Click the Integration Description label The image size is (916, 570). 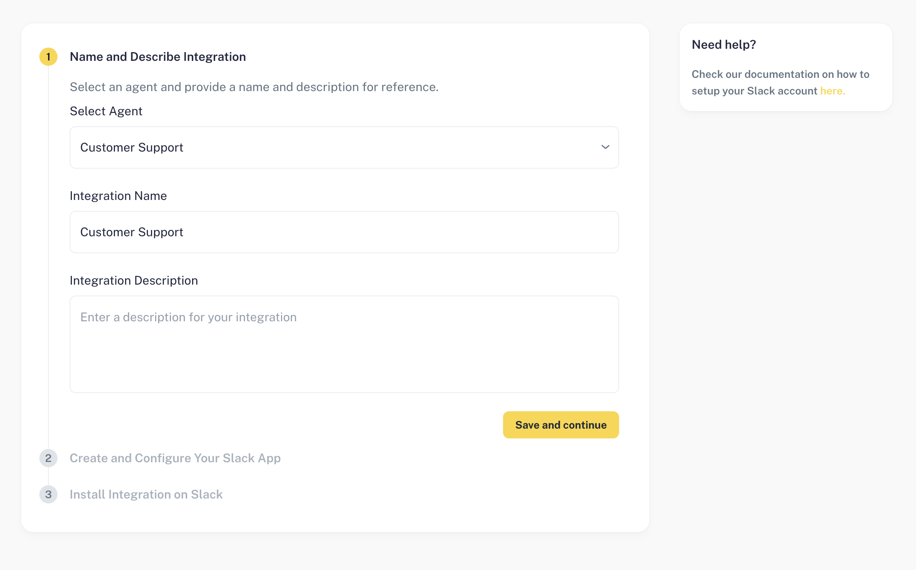point(134,280)
